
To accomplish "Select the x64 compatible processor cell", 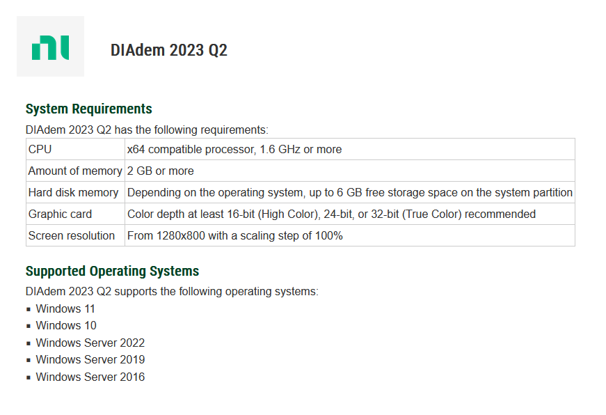I will tap(234, 149).
